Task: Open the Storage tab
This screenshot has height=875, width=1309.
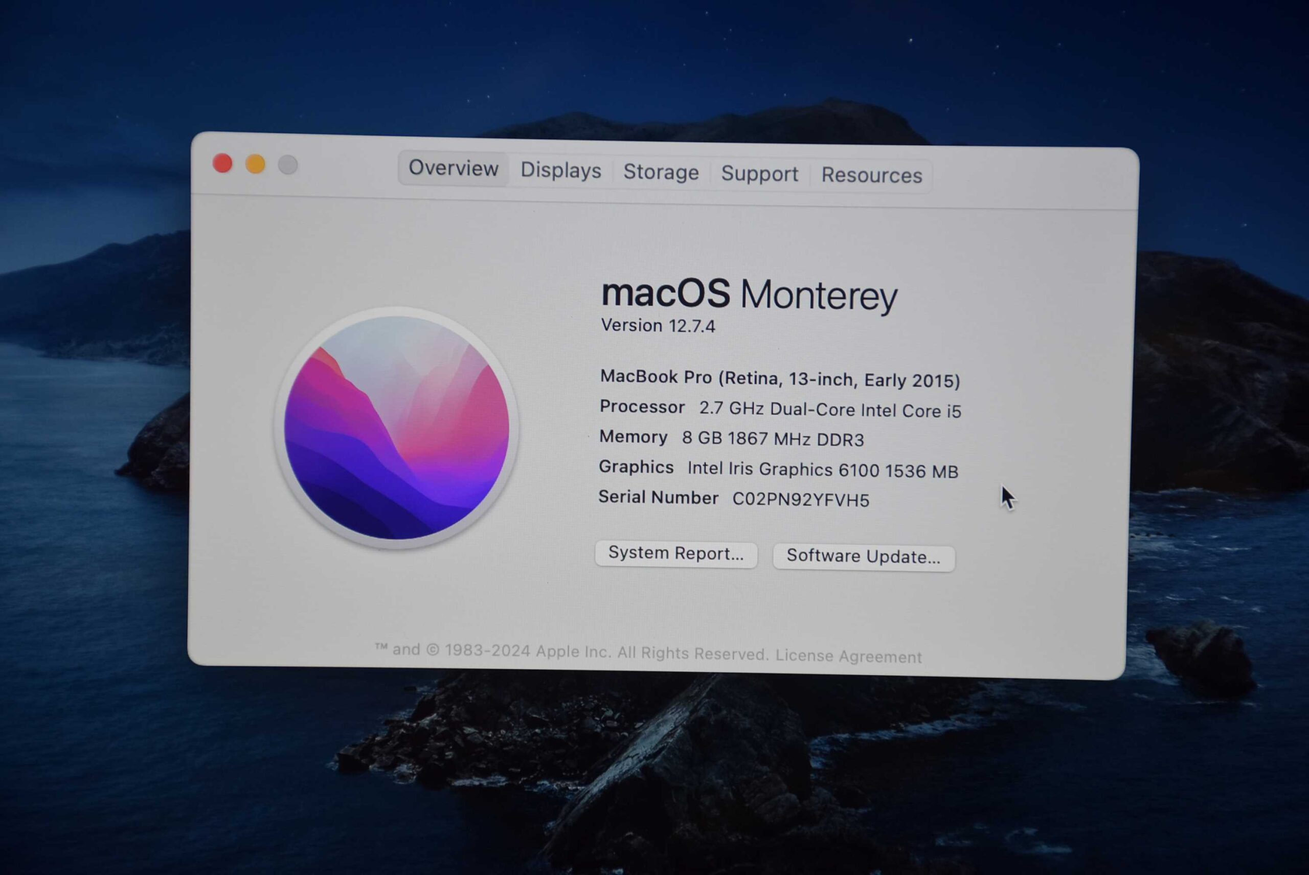Action: pos(661,172)
